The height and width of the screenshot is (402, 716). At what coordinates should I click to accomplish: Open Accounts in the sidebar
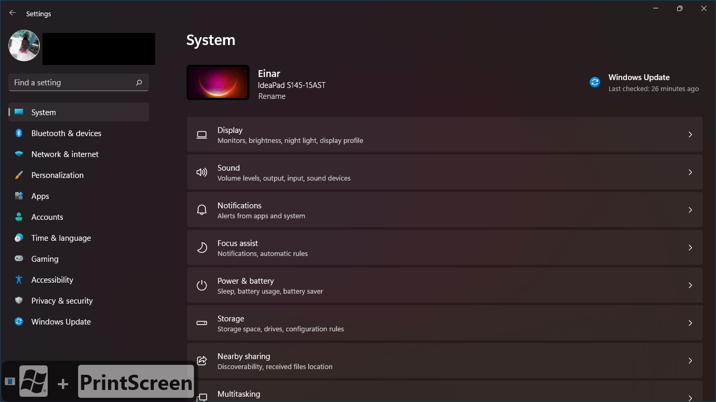[x=79, y=217]
